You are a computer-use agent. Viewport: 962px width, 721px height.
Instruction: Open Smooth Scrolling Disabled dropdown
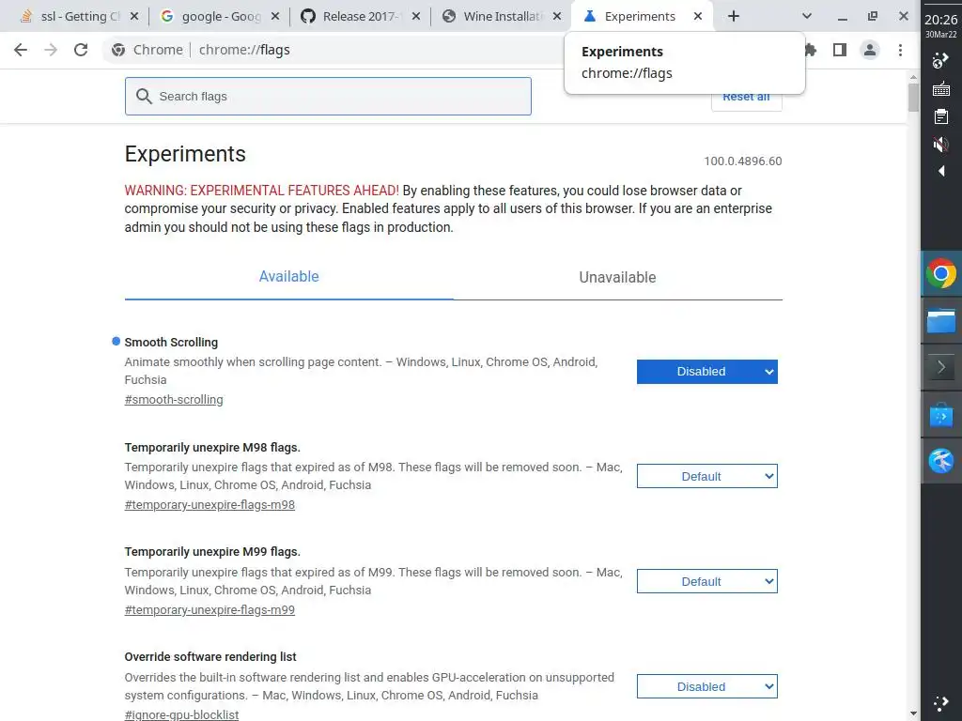[706, 372]
